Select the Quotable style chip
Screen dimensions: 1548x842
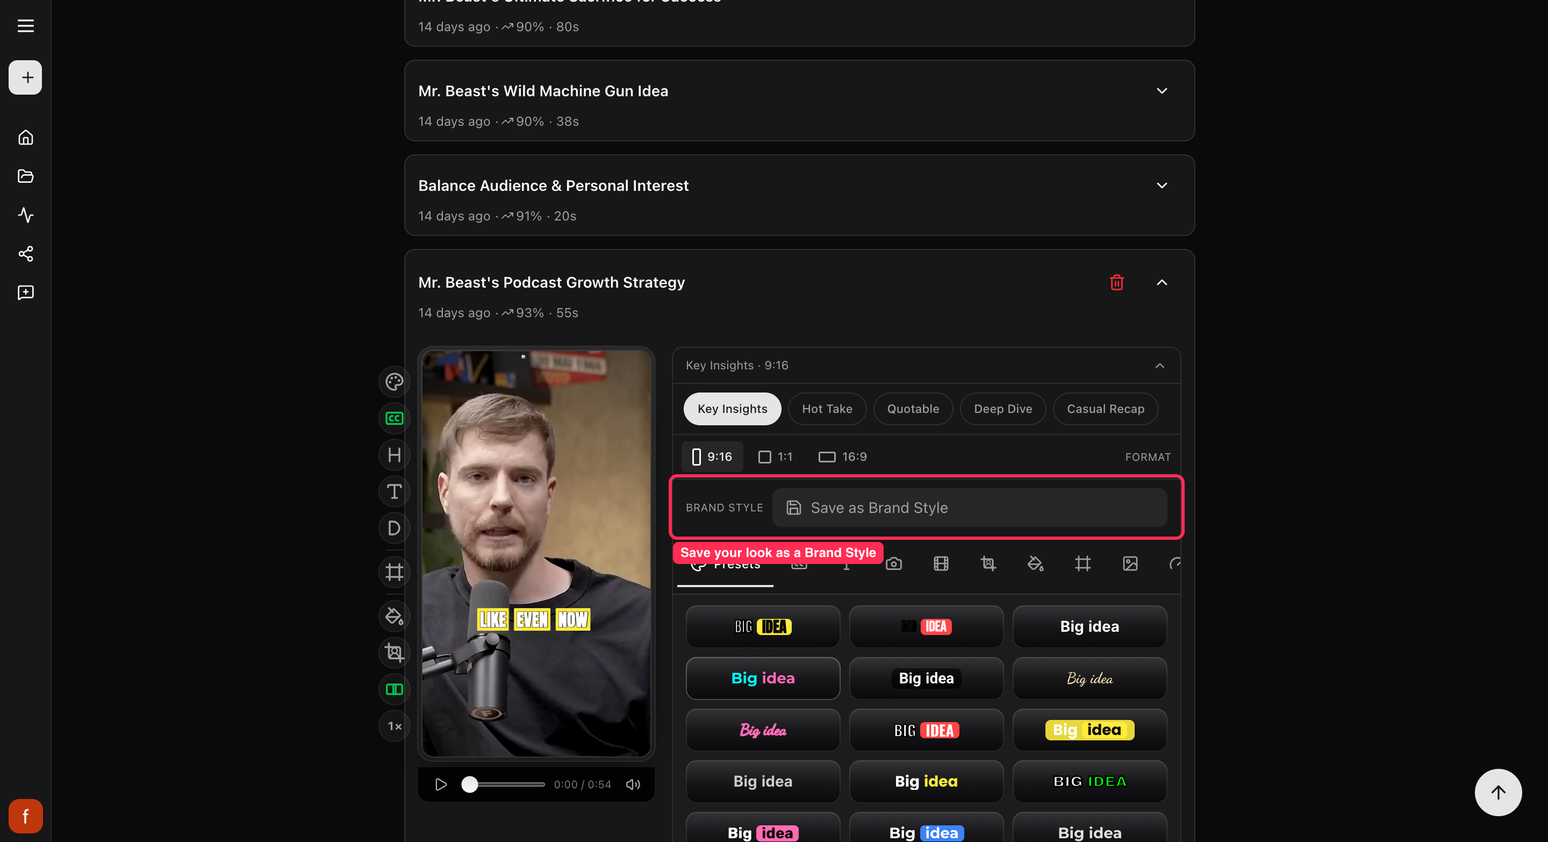(x=913, y=409)
